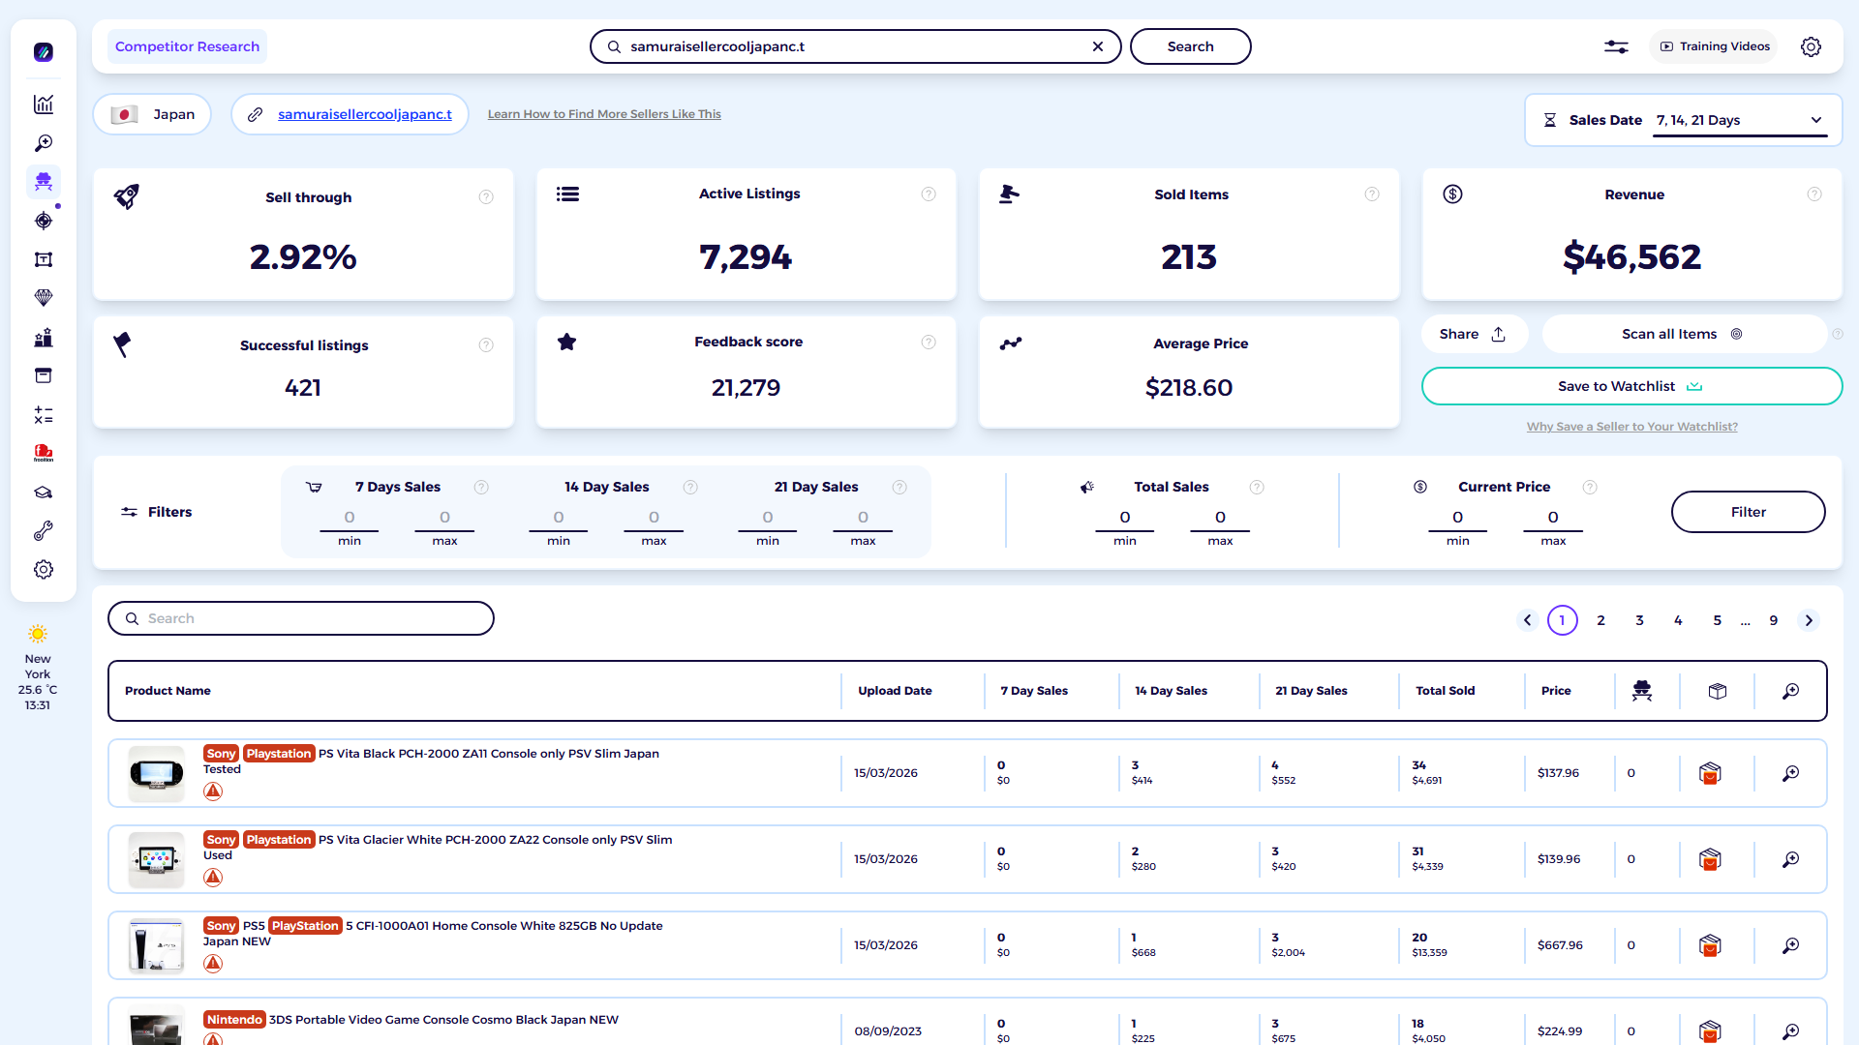Open the calculator sidebar icon
This screenshot has width=1859, height=1045.
(x=44, y=415)
